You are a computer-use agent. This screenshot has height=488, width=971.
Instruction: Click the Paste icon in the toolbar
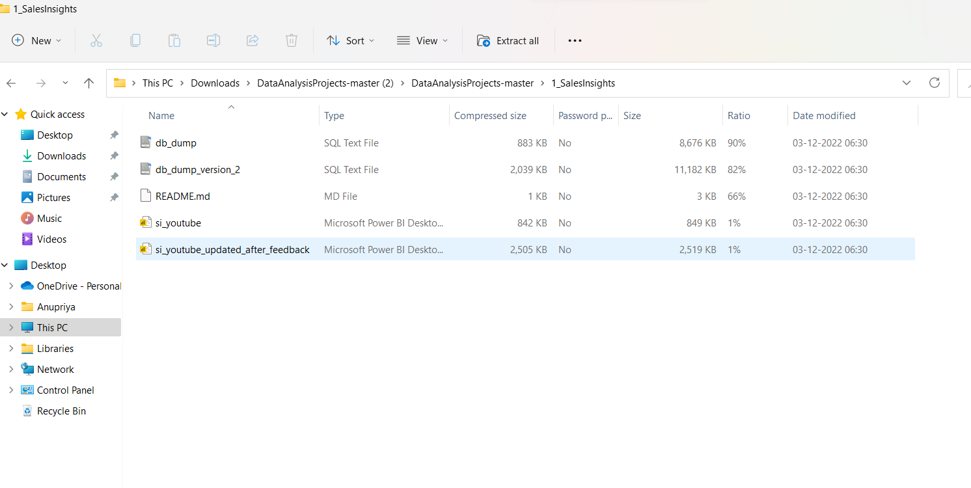click(174, 40)
